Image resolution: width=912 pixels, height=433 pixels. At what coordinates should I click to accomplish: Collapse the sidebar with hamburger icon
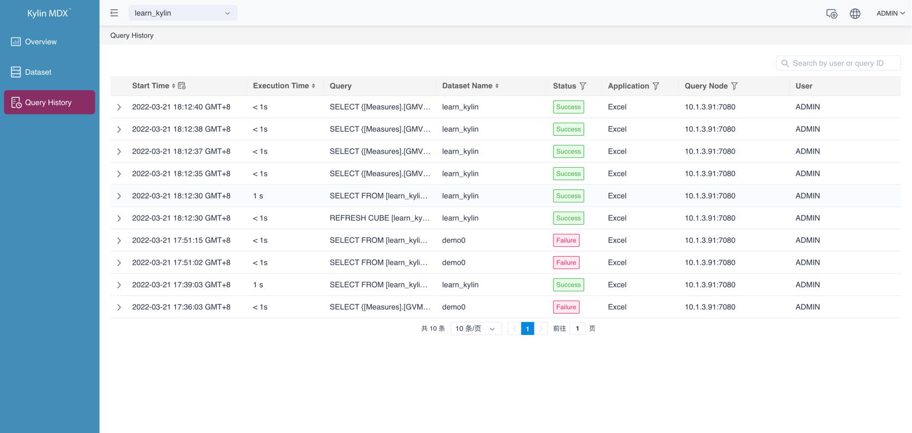[114, 13]
